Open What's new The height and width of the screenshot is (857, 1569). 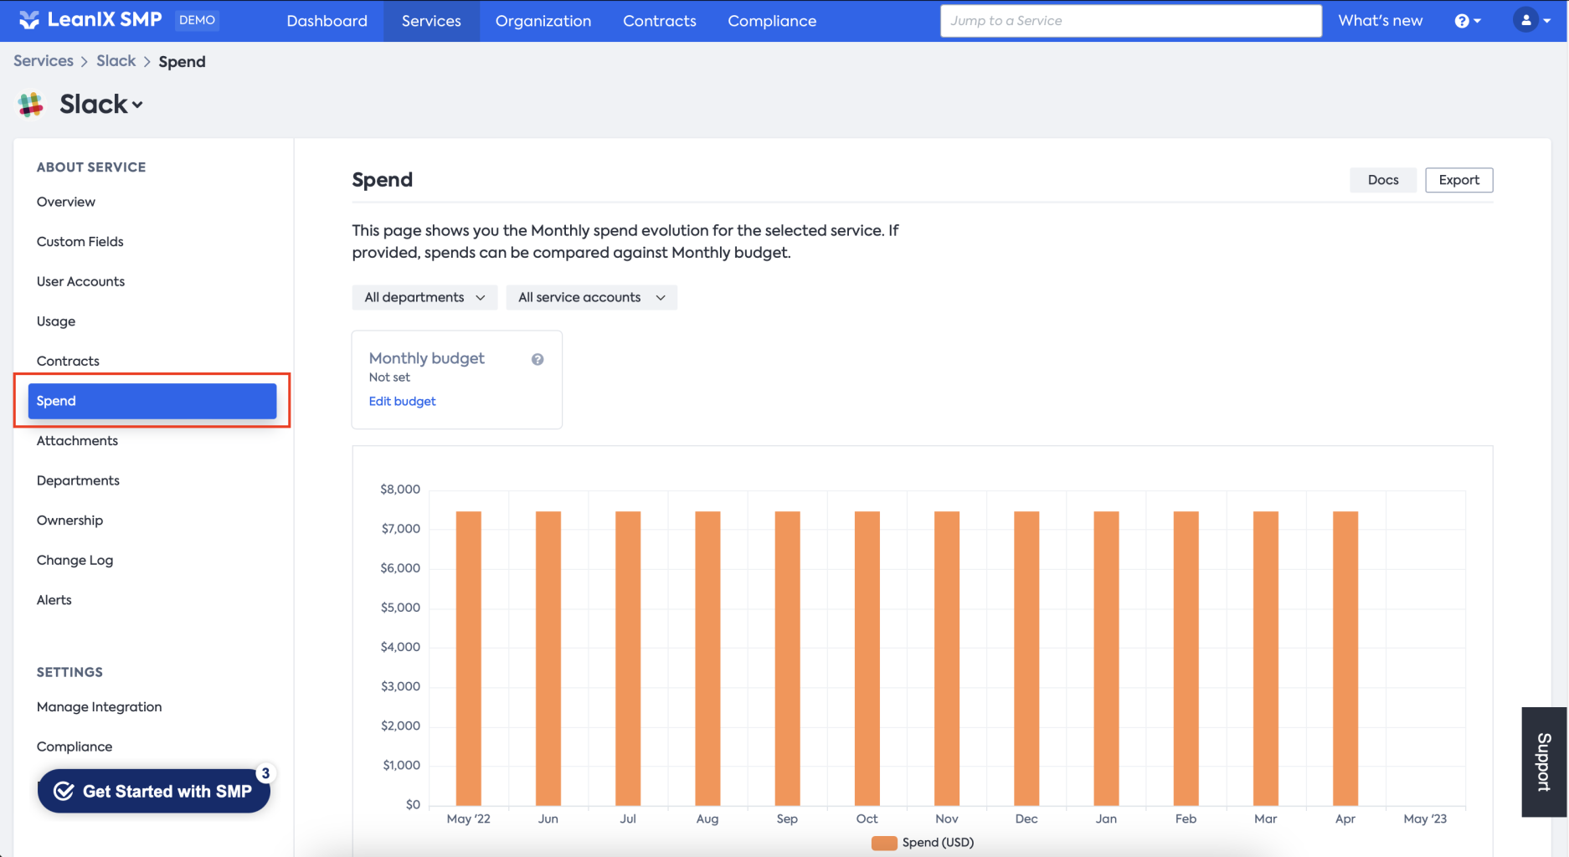point(1380,21)
